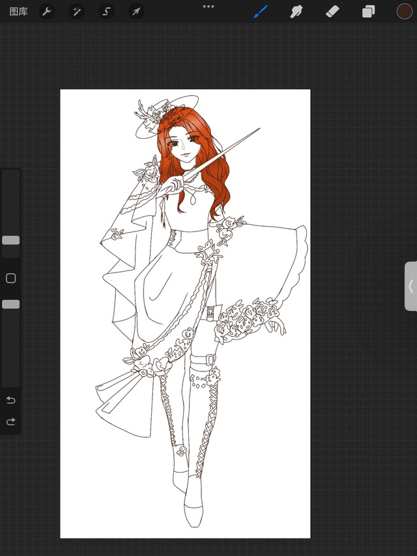Open the Adjustments magic wand menu

tap(77, 11)
